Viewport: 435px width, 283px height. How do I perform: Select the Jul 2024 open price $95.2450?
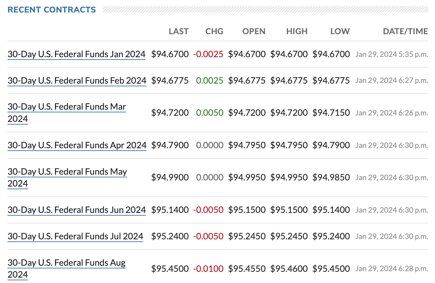(247, 236)
